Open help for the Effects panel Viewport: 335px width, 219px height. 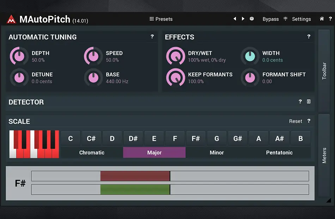309,36
